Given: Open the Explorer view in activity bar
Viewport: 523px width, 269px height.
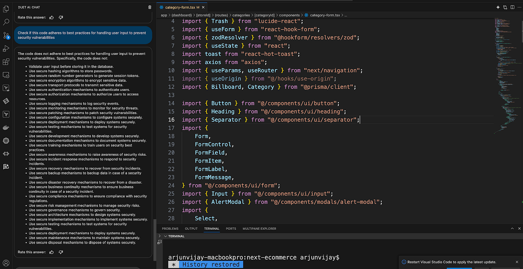Looking at the screenshot, I should pos(6,9).
